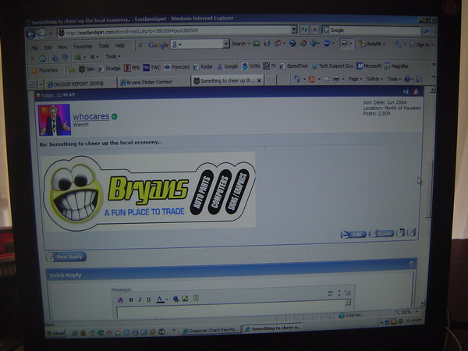Click the browser Forward arrow button

42,34
